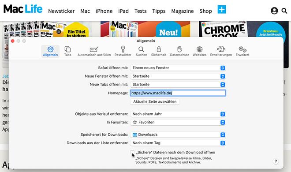291x172 pixels.
Task: Click 'Aktuelle Seite auswählen' button
Action: (155, 102)
